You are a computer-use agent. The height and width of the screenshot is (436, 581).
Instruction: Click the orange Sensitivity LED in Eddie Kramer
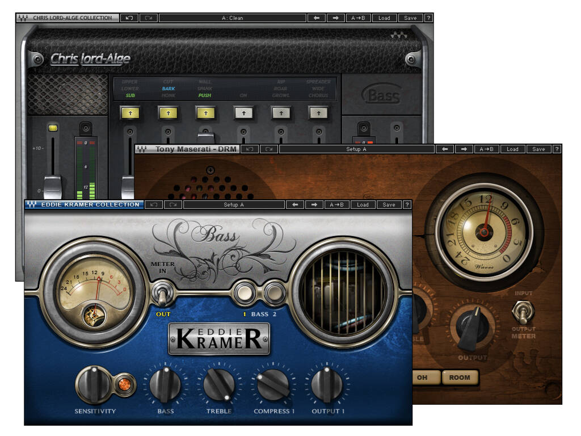(x=124, y=384)
